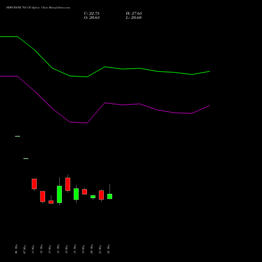Image resolution: width=262 pixels, height=262 pixels.
Task: Click the 19 May date label
Action: coord(83,249)
